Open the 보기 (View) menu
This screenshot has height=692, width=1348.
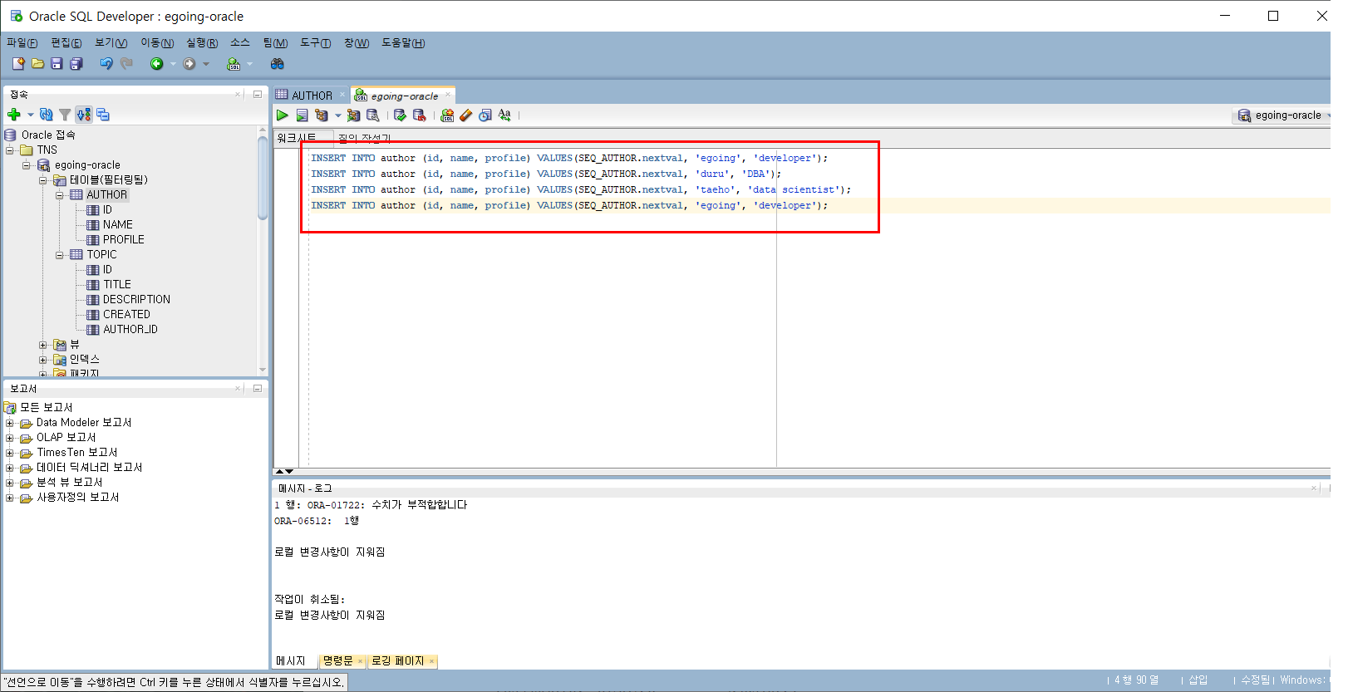[x=111, y=43]
